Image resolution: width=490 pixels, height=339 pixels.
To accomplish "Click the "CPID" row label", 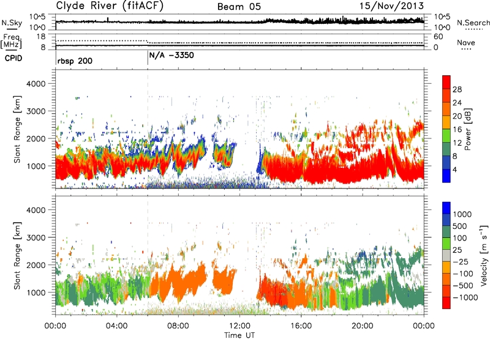I will click(x=13, y=58).
